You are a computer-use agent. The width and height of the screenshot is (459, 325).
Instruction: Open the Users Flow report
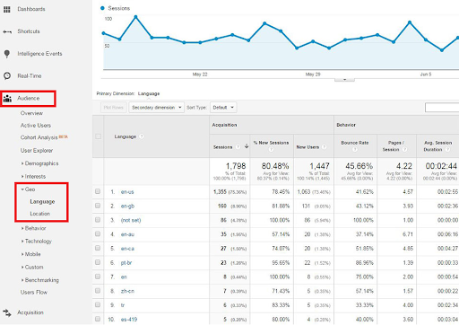[34, 292]
